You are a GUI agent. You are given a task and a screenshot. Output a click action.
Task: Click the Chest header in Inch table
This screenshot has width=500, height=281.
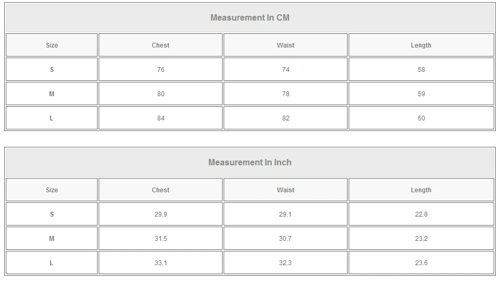click(160, 190)
